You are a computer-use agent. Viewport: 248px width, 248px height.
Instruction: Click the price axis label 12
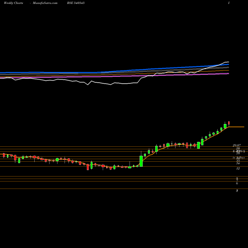pyautogui.click(x=238, y=169)
